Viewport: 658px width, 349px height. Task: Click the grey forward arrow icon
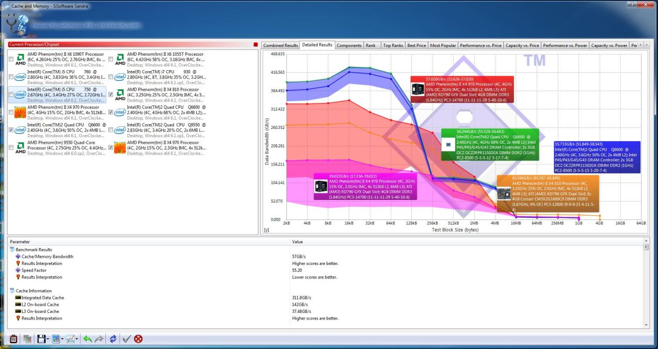point(99,339)
